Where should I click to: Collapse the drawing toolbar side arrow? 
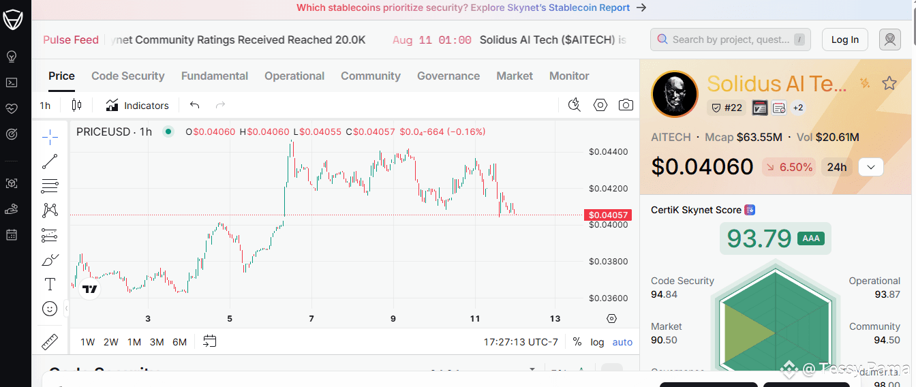pyautogui.click(x=66, y=309)
